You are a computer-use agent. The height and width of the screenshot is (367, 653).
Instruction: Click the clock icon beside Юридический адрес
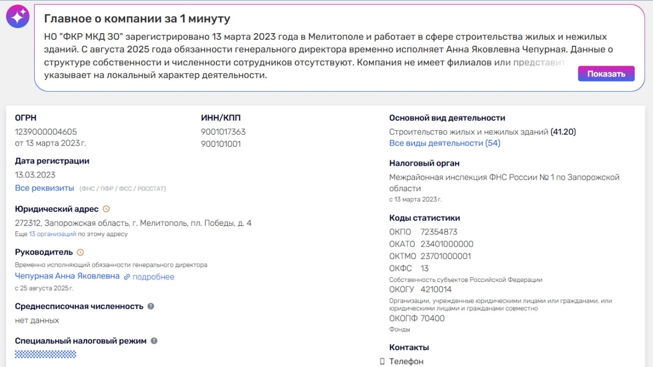[106, 209]
